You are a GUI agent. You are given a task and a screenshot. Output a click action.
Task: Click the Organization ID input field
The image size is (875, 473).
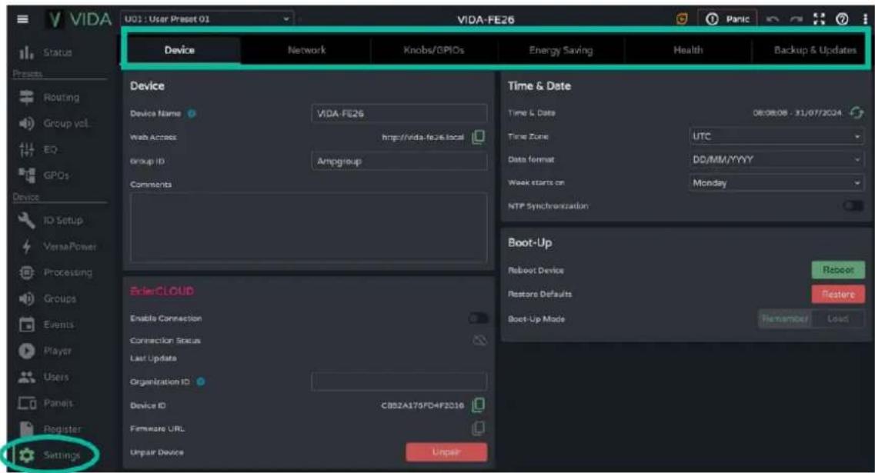pyautogui.click(x=399, y=381)
